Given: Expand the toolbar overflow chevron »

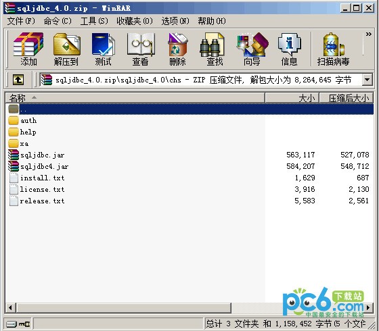Looking at the screenshot, I should (369, 34).
